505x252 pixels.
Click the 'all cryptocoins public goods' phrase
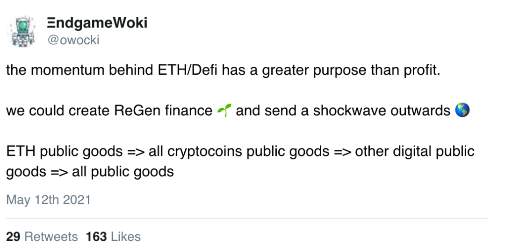click(x=239, y=152)
